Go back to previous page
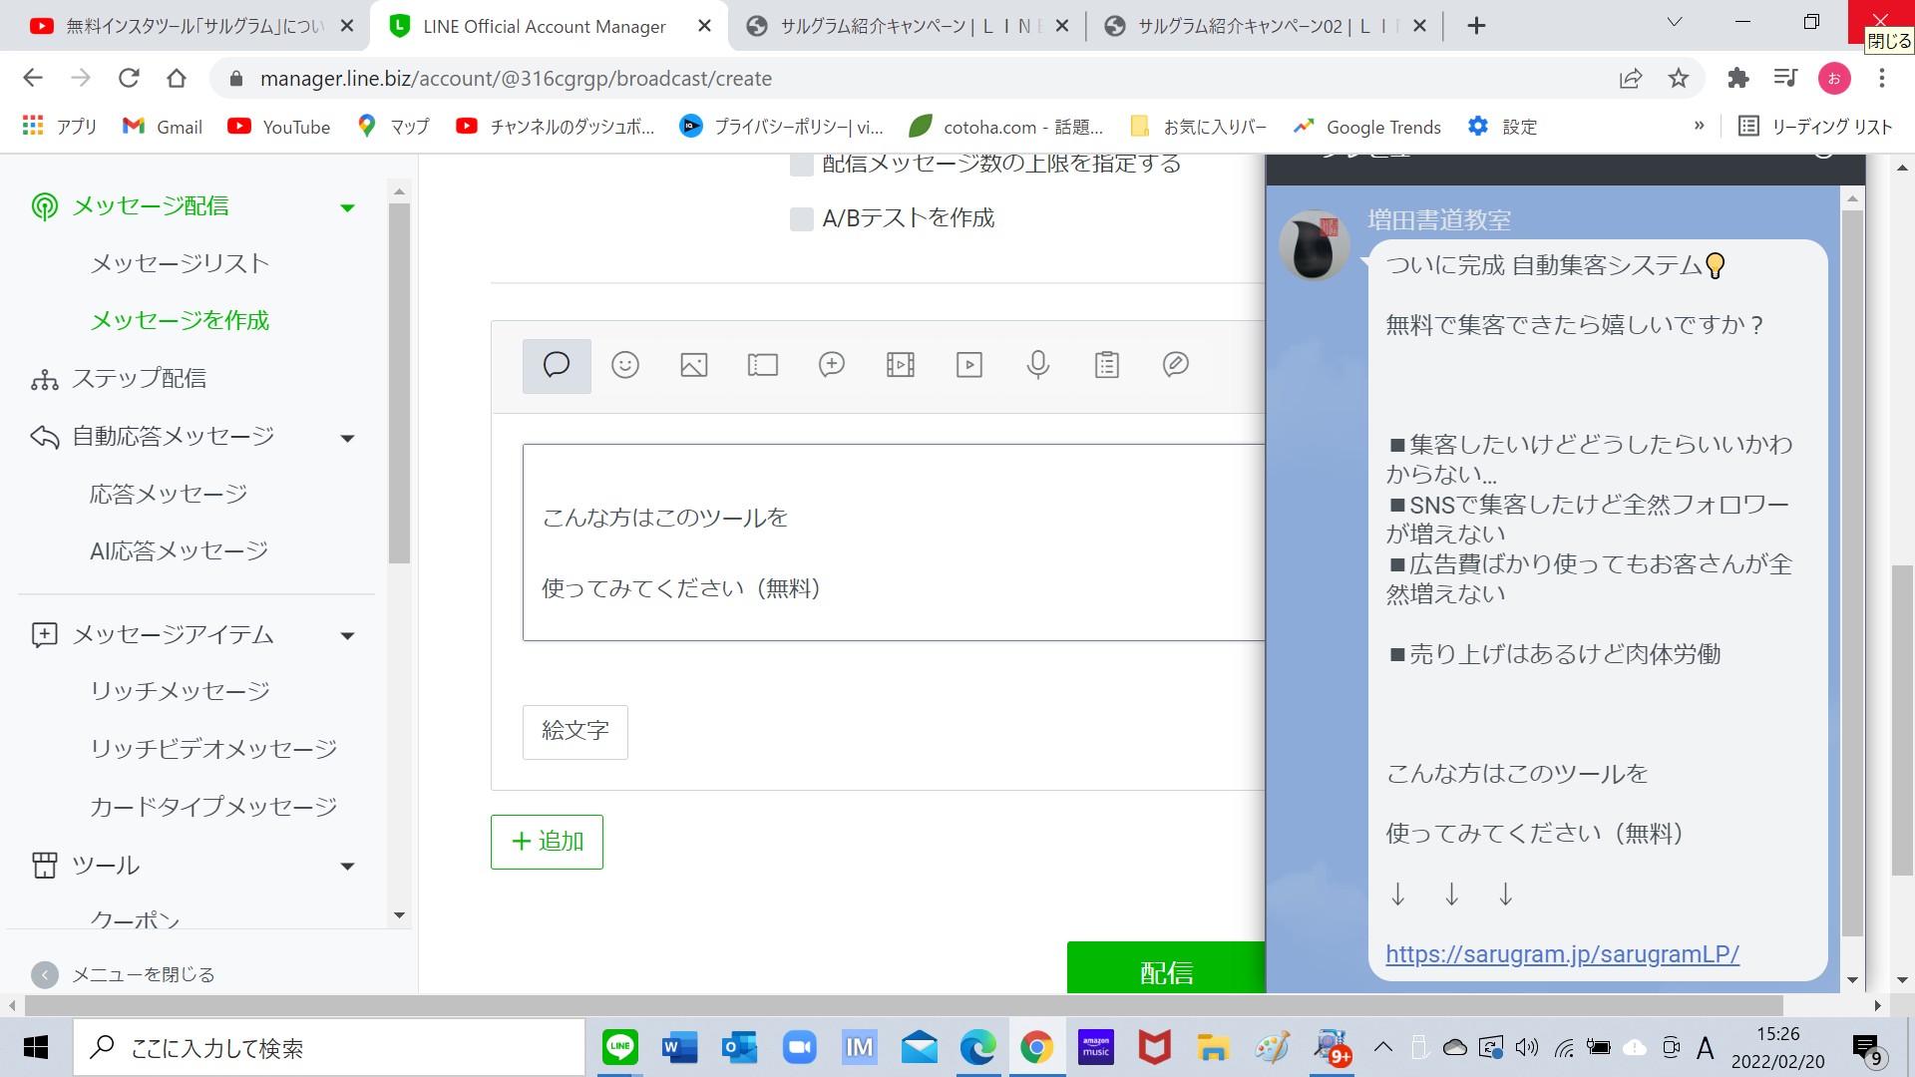Image resolution: width=1915 pixels, height=1077 pixels. (33, 78)
